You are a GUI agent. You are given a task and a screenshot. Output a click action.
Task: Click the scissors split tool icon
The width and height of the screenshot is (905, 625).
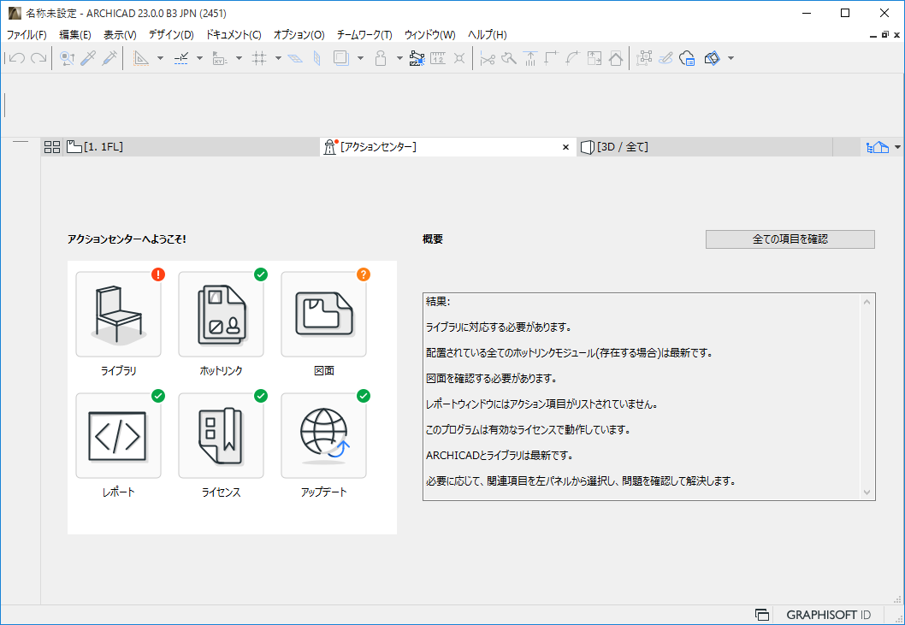pyautogui.click(x=488, y=58)
